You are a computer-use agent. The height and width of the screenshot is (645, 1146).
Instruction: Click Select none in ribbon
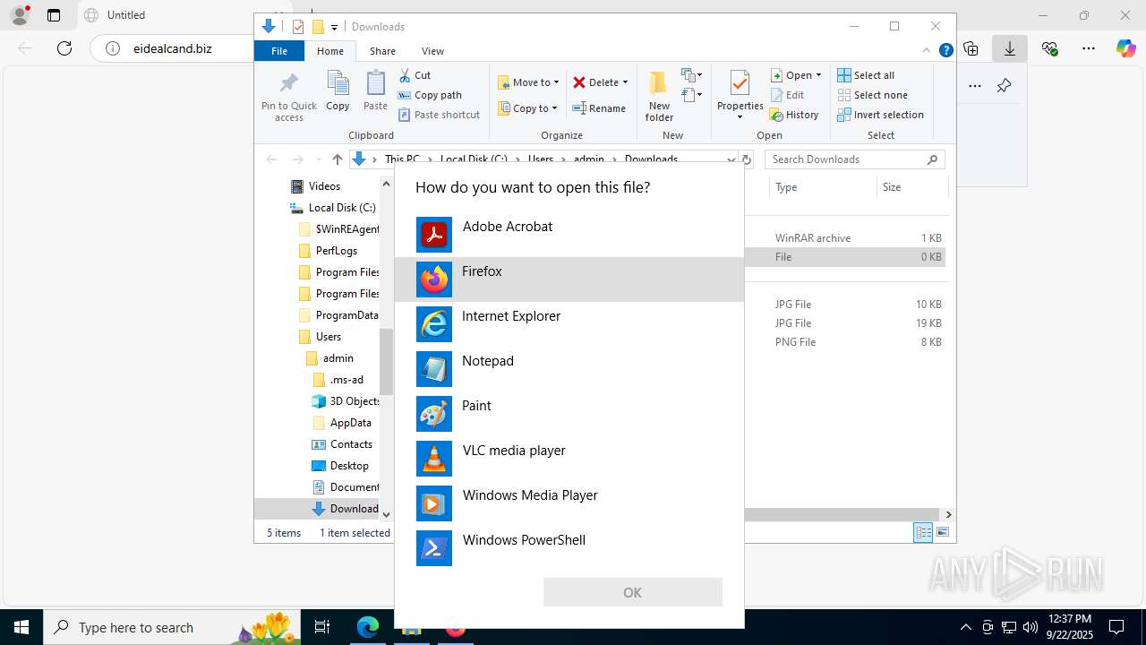click(872, 95)
